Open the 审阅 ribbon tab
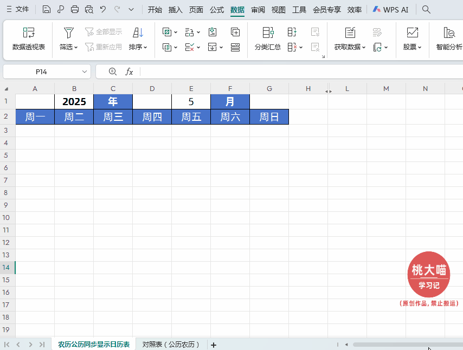The height and width of the screenshot is (350, 463). (258, 9)
